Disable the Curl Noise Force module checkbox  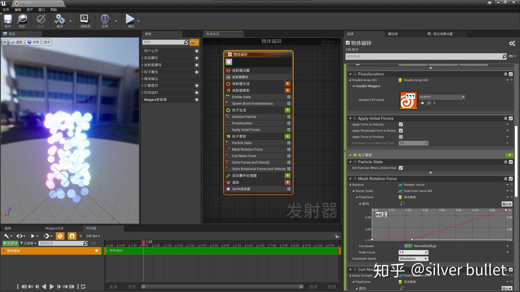click(x=289, y=156)
